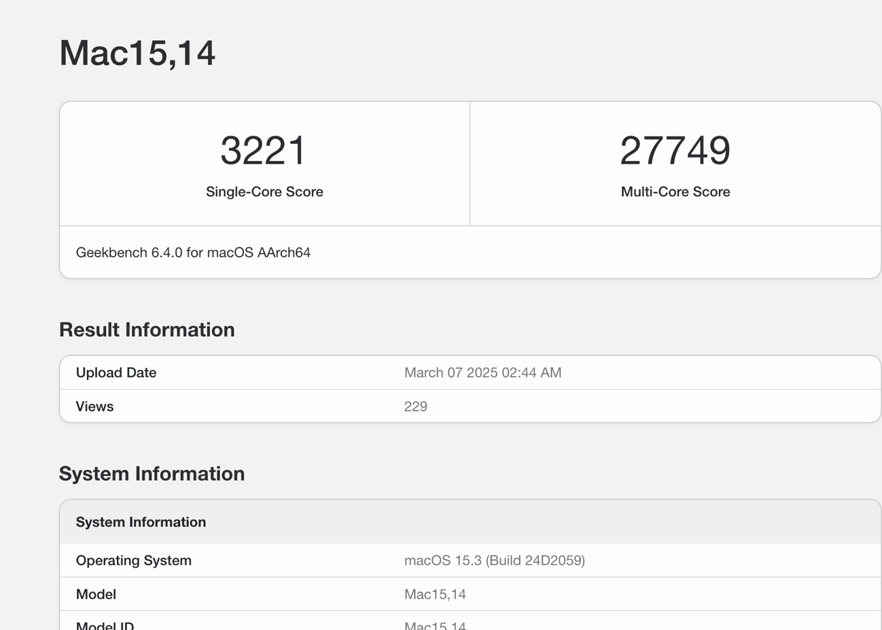
Task: Select the 3221 single-core score value
Action: (264, 150)
